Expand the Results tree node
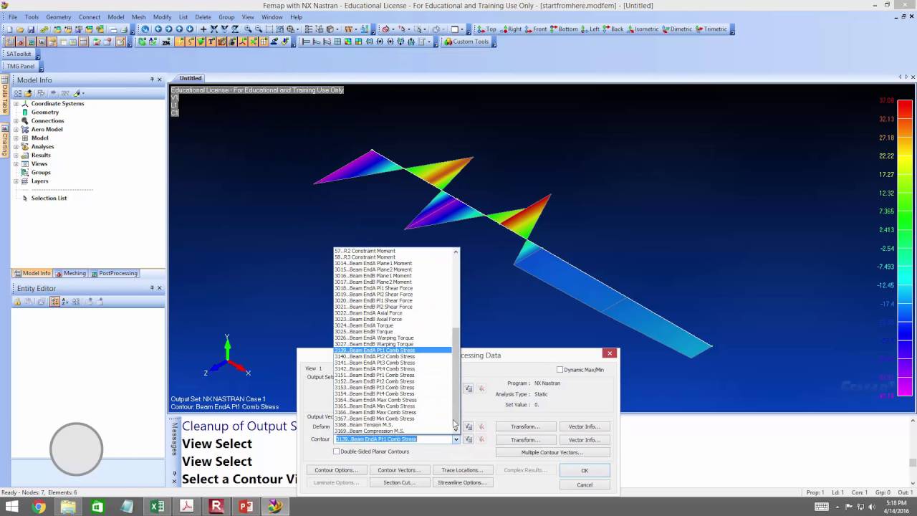 pyautogui.click(x=16, y=156)
